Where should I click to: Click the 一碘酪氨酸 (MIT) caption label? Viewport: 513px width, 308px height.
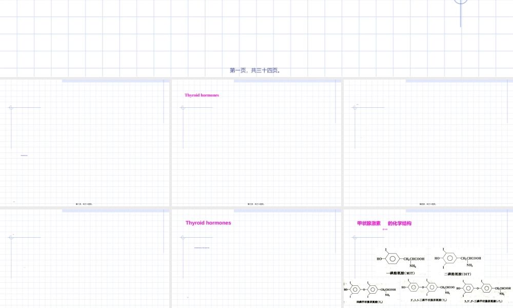[400, 274]
